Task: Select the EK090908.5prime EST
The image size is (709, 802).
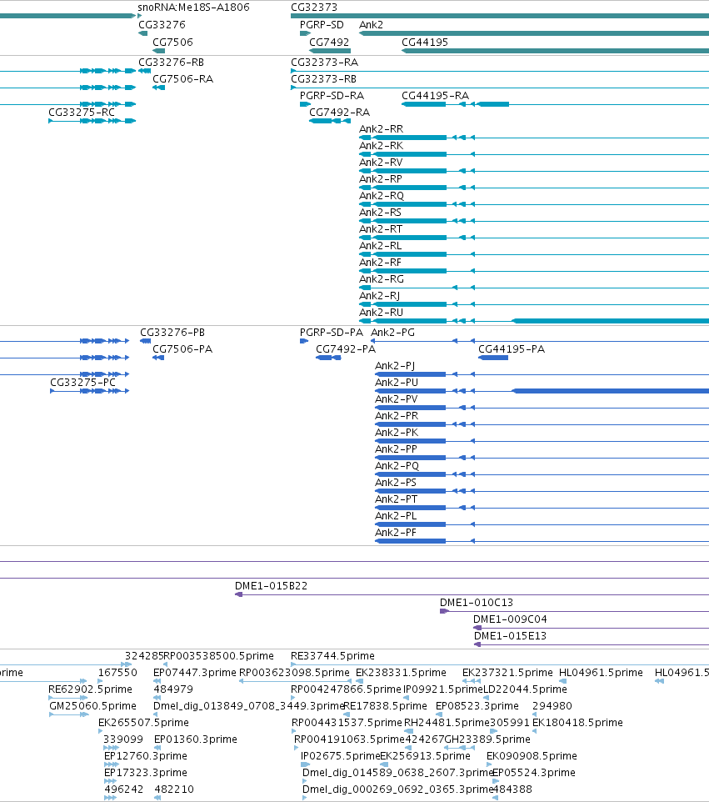Action: tap(489, 764)
